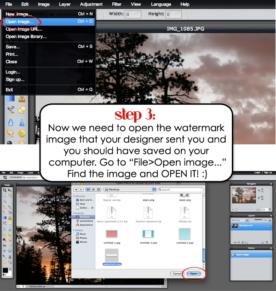Select the rectangular Marquee tool
The image size is (276, 291).
(x=5, y=195)
